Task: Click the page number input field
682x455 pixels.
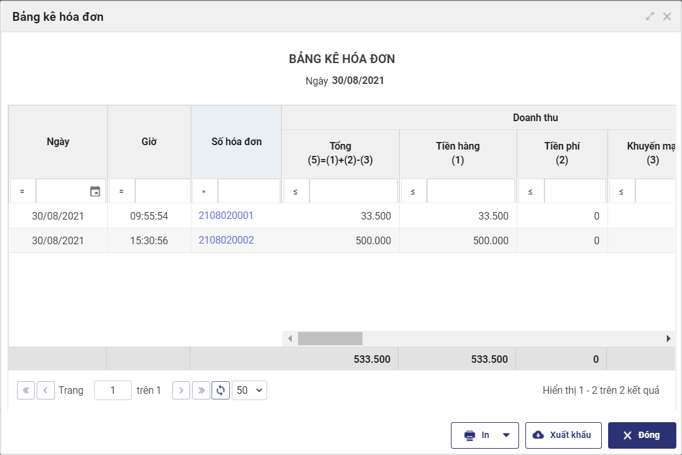Action: tap(113, 391)
